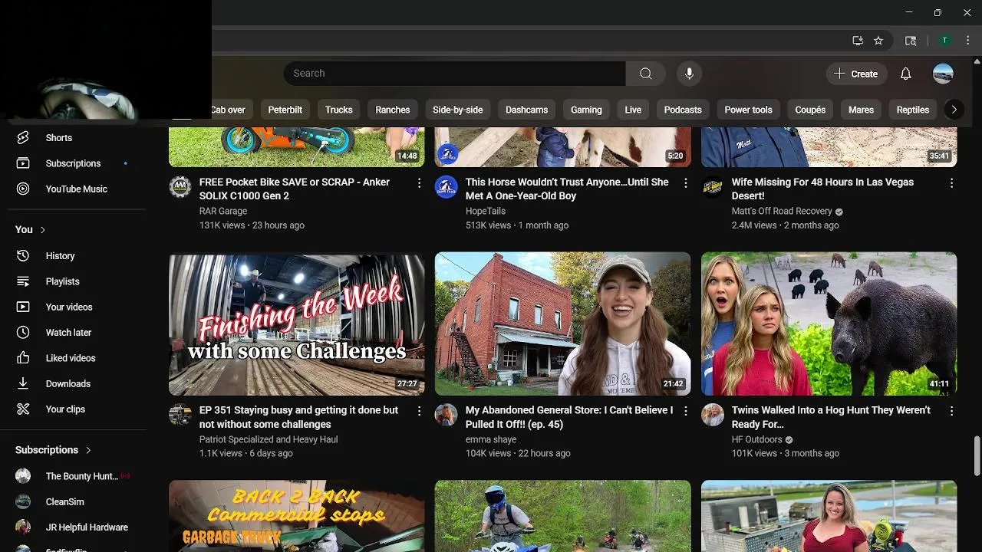The width and height of the screenshot is (982, 552).
Task: Click the page vertical scrollbar thumb
Action: click(x=977, y=456)
